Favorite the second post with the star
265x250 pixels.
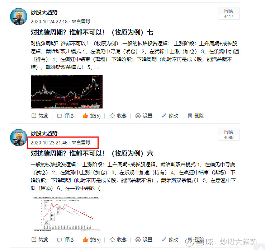click(112, 240)
